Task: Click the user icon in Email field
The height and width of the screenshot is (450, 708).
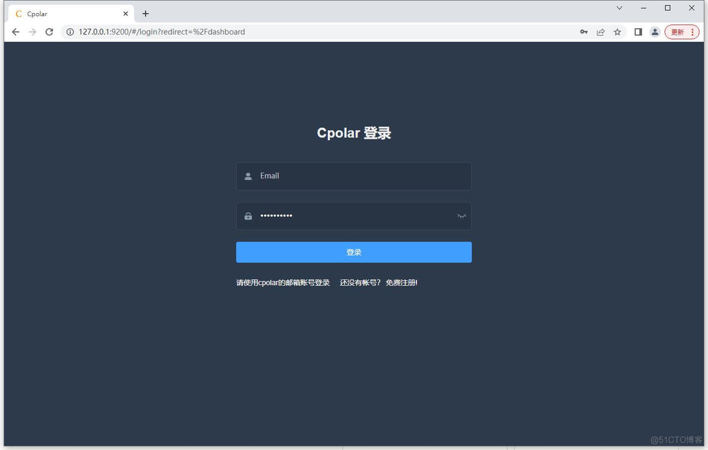Action: pos(248,176)
